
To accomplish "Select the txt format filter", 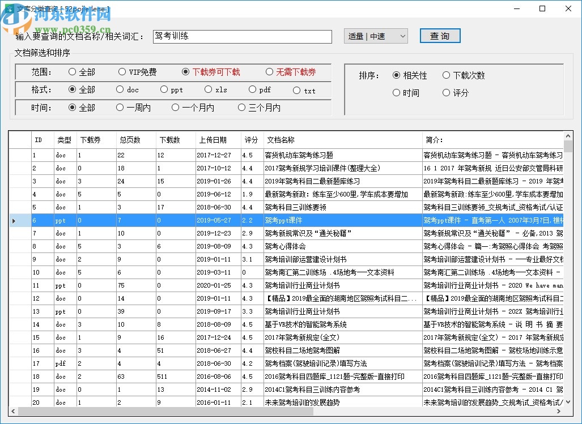I will 304,89.
